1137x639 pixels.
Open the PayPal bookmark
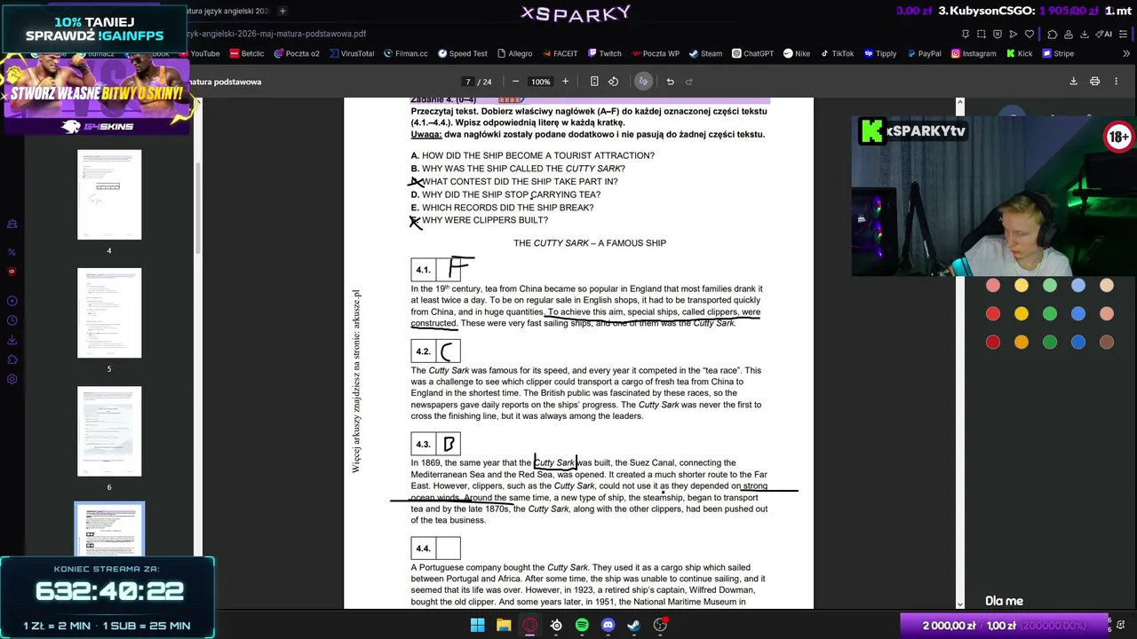coord(923,53)
